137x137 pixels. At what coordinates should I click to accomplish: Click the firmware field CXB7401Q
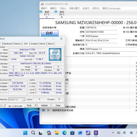click(101, 28)
